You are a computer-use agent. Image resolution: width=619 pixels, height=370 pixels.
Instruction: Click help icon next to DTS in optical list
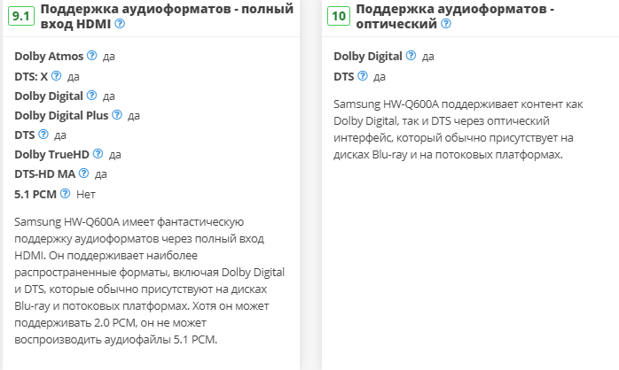tap(362, 76)
